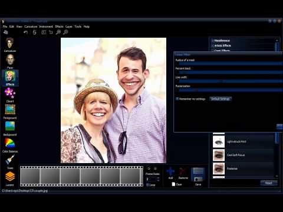Screen dimensions: 283x212
Task: Open the Clipart flower icon
Action: point(10,94)
